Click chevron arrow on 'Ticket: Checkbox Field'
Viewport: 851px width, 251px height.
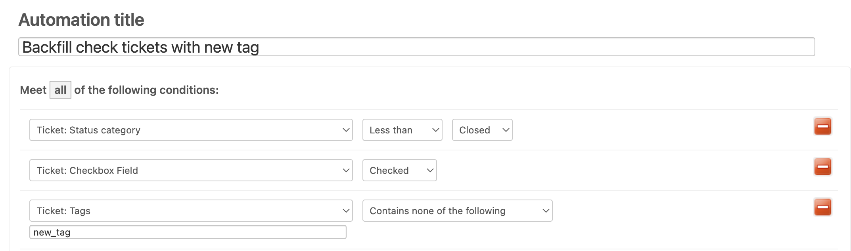tap(346, 170)
